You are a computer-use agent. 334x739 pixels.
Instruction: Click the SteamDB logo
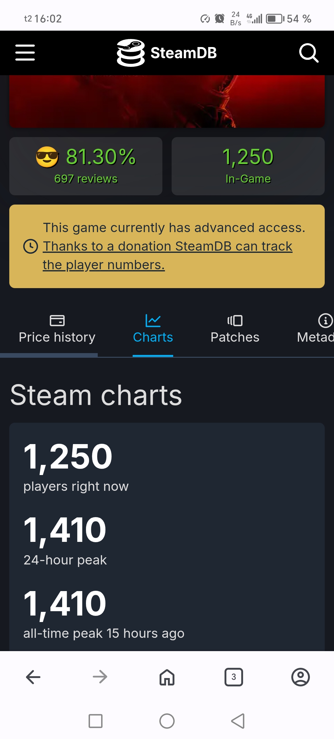tap(167, 53)
